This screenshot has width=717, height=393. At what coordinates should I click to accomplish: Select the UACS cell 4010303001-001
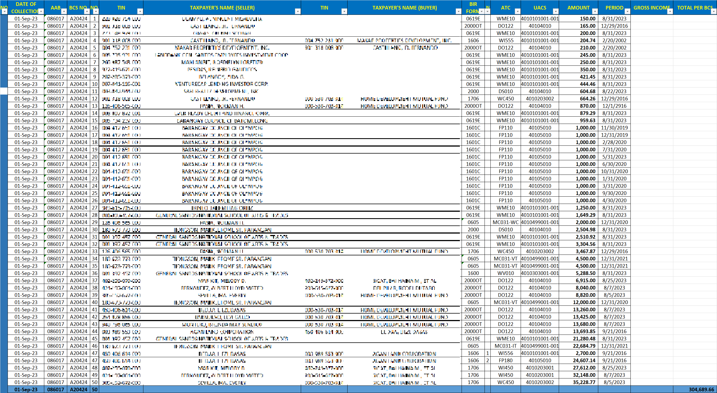pos(540,273)
